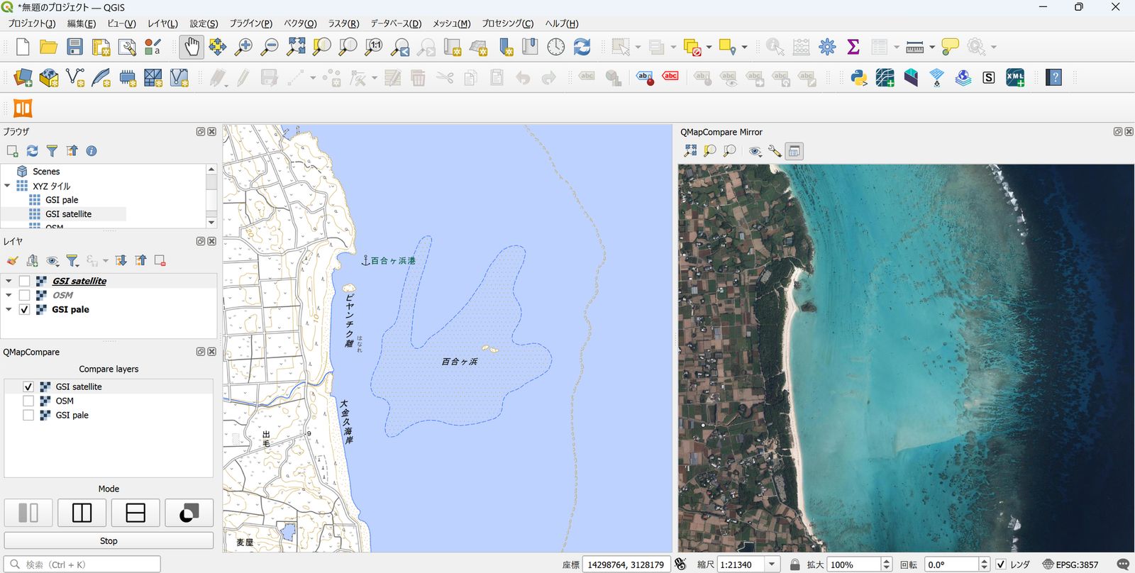
Task: Uncheck GSI satellite in Compare layers
Action: coord(28,386)
